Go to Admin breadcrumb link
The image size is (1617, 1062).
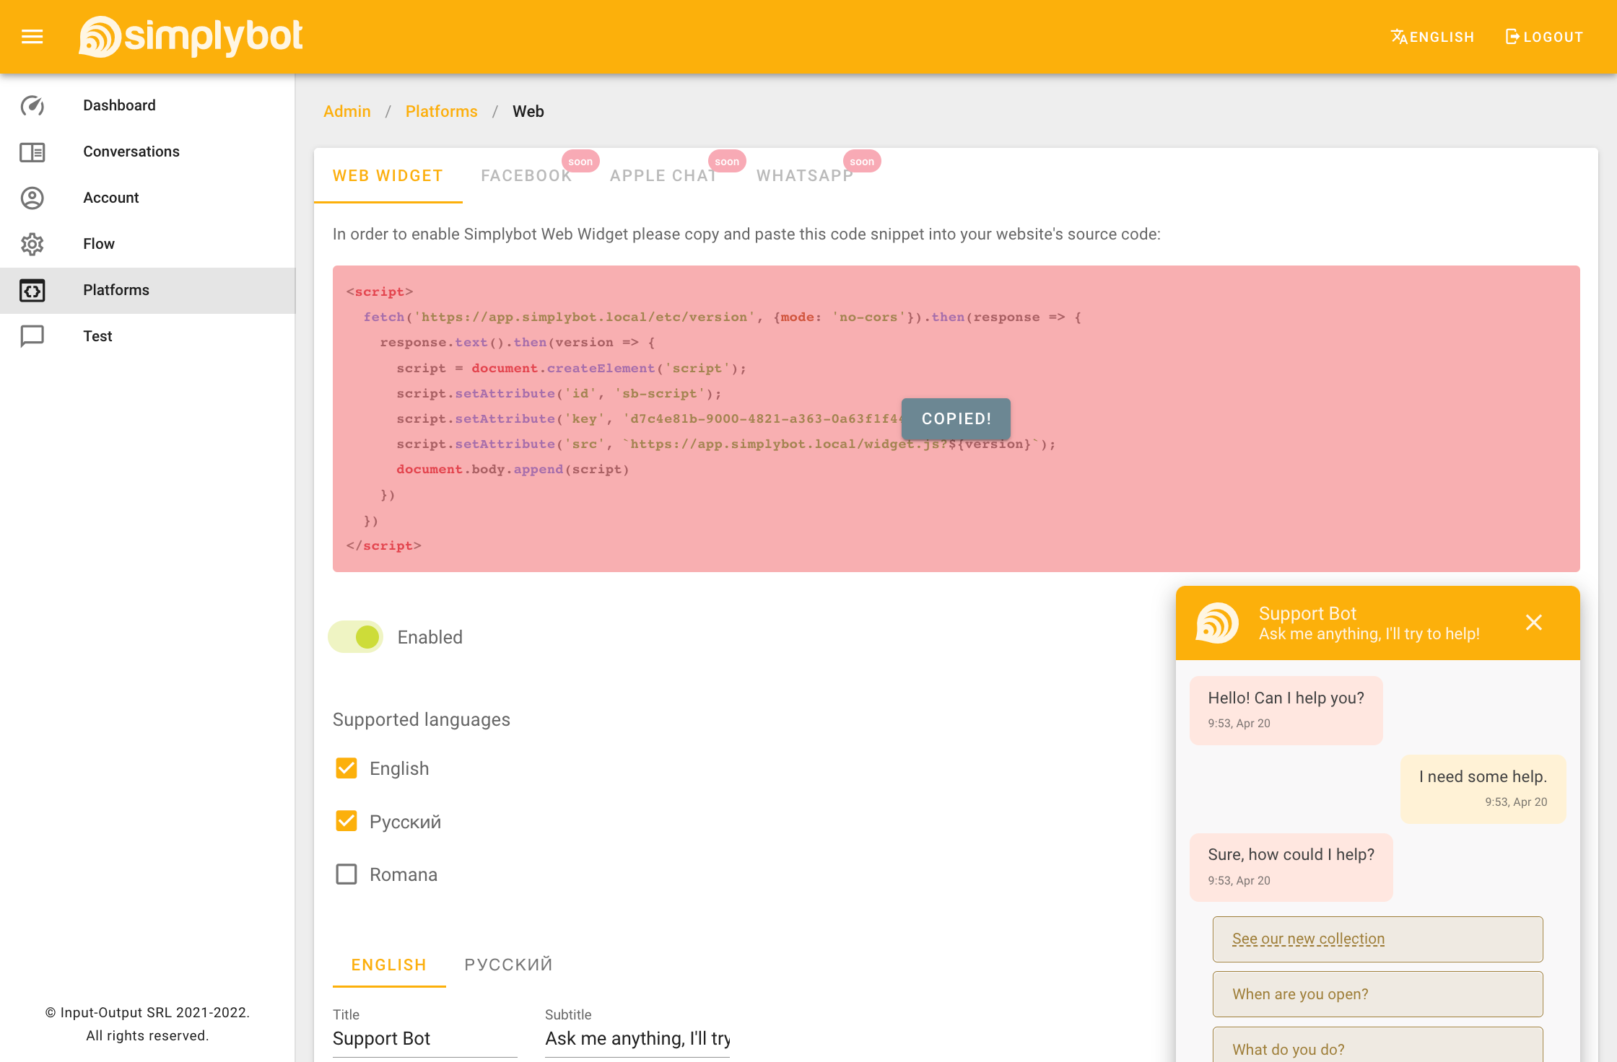[347, 111]
